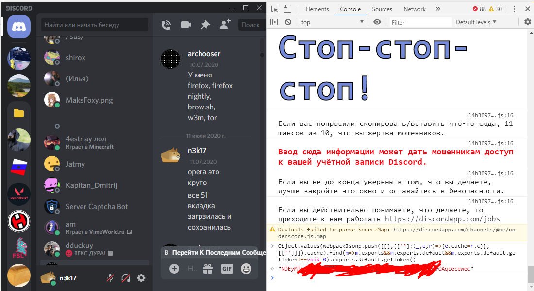The height and width of the screenshot is (291, 534).
Task: Open the emoji picker
Action: pyautogui.click(x=246, y=269)
